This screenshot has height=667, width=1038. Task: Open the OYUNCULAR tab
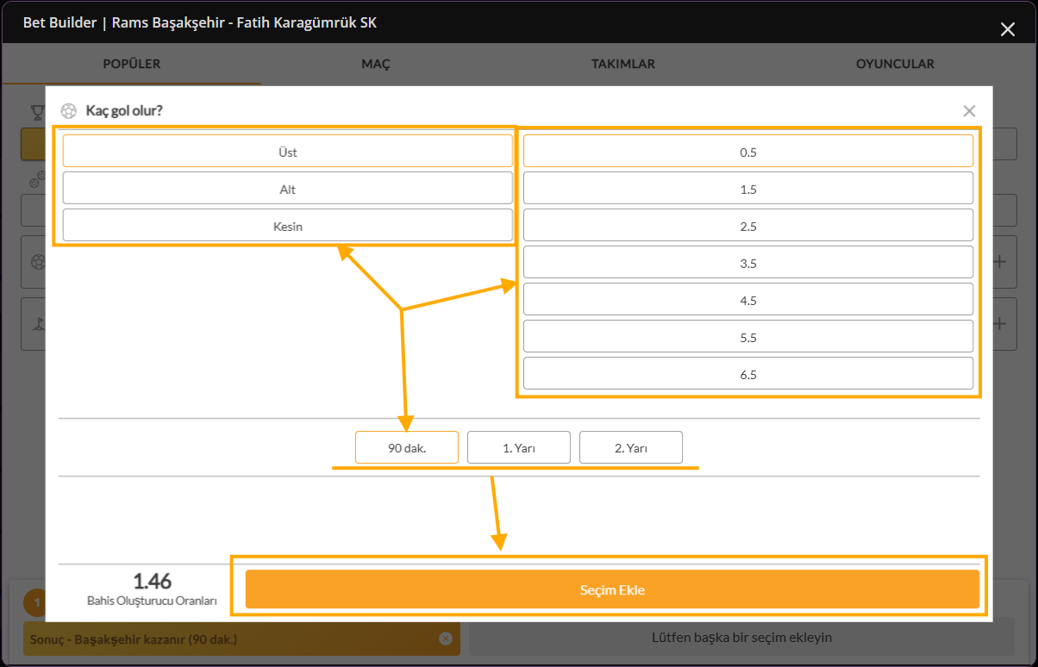pyautogui.click(x=895, y=64)
